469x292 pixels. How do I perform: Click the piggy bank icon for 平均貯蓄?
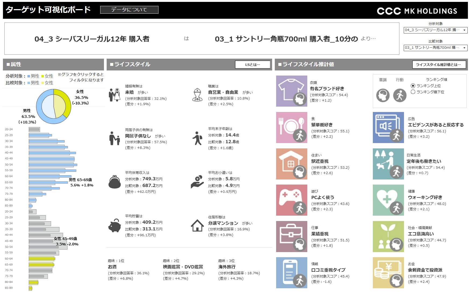tap(115, 225)
